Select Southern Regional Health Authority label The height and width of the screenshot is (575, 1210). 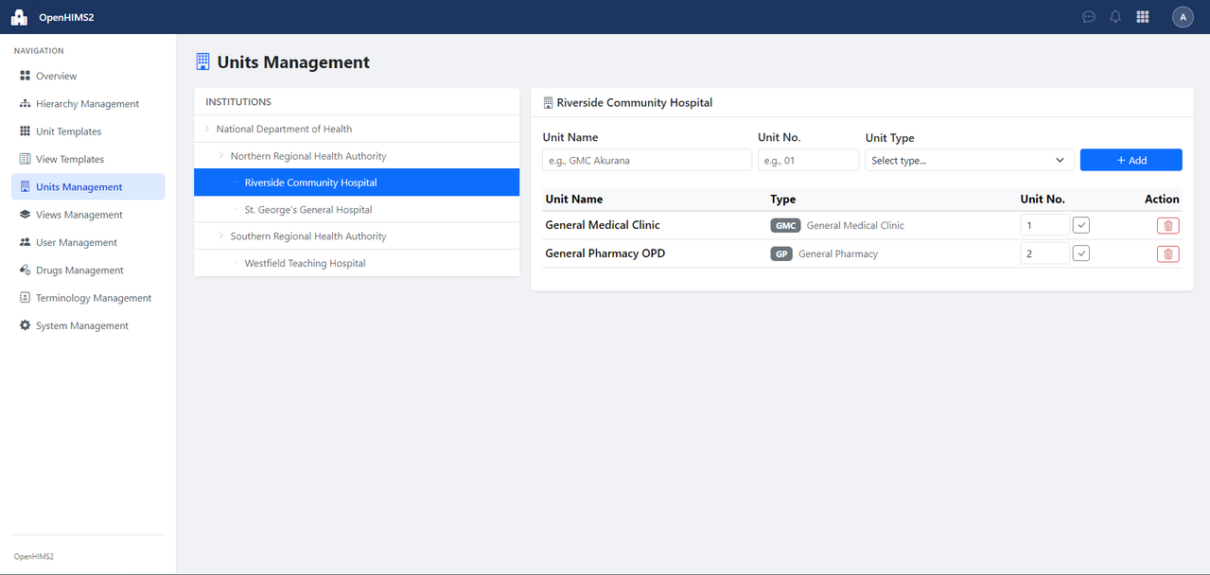pos(308,236)
